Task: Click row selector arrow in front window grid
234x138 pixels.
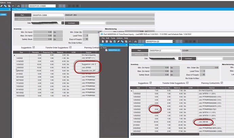Action: coord(132,91)
